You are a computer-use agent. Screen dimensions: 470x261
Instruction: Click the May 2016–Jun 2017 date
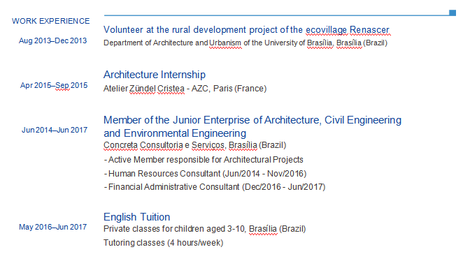pos(52,228)
